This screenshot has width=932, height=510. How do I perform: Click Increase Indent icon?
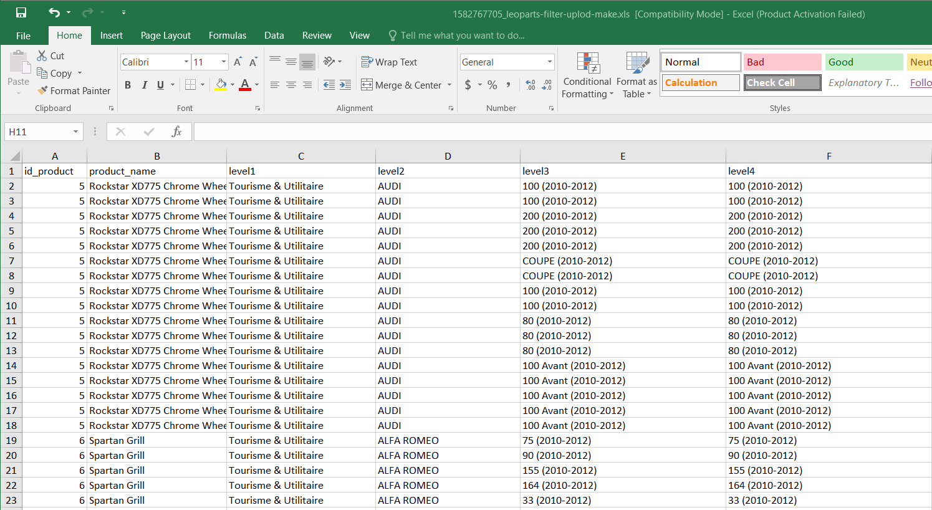(345, 85)
